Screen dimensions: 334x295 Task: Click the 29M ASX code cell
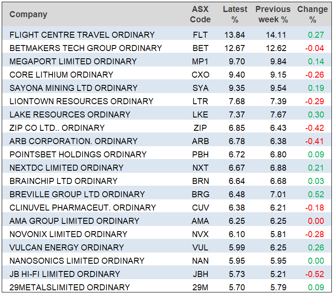(200, 287)
